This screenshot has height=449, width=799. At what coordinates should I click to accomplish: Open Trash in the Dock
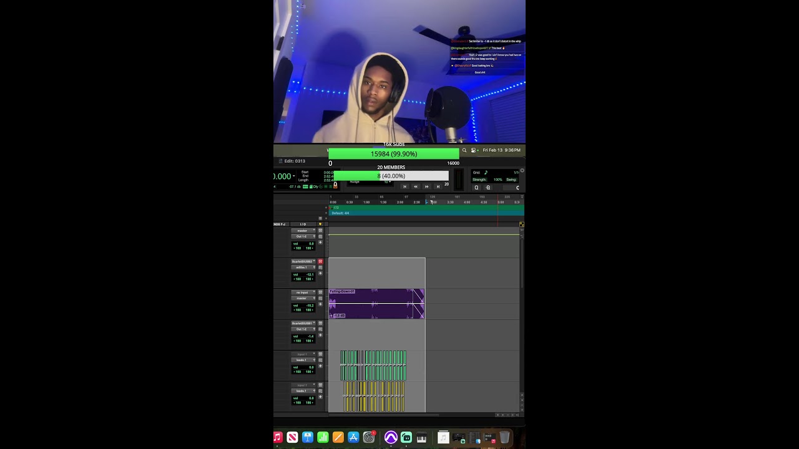coord(504,438)
